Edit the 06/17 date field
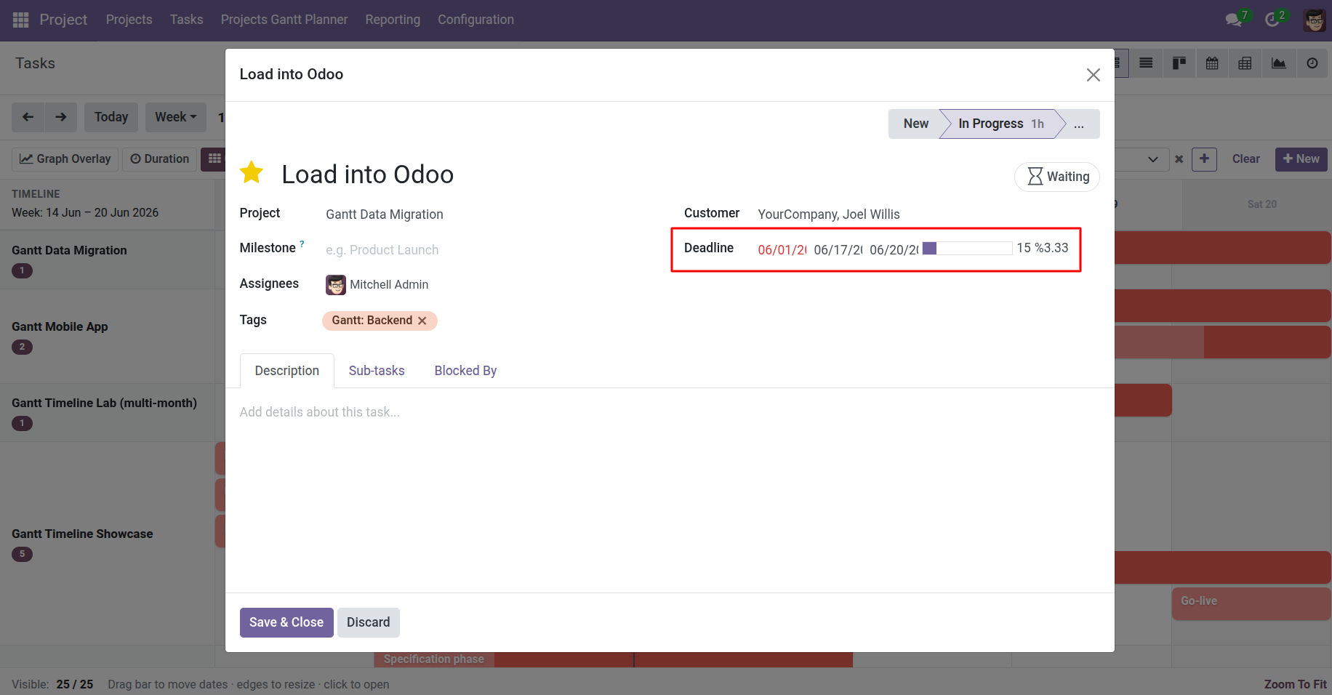The image size is (1332, 695). coord(838,250)
